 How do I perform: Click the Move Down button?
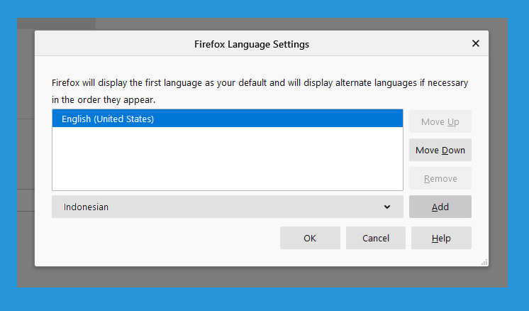tap(440, 150)
